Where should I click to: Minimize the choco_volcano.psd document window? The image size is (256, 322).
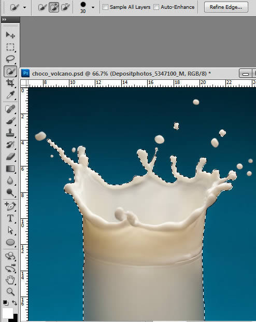click(246, 74)
